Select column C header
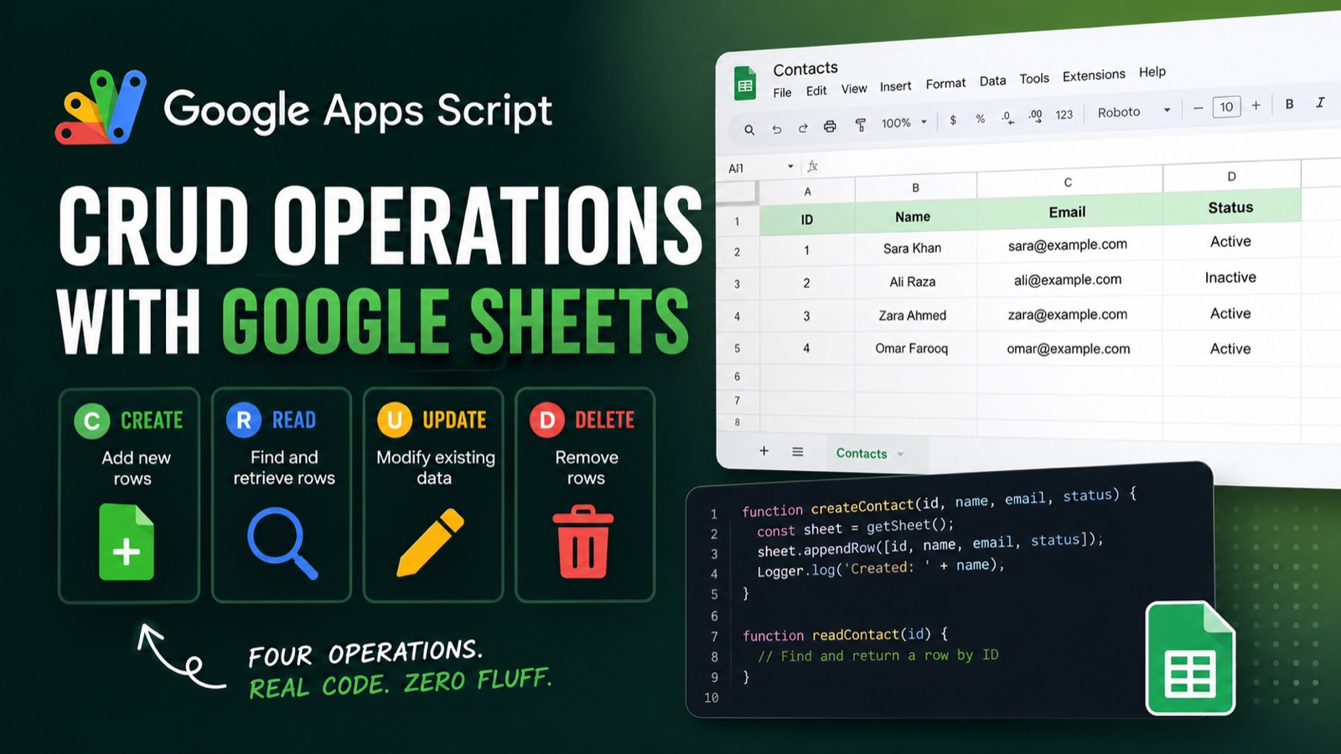This screenshot has width=1341, height=754. 1069,182
